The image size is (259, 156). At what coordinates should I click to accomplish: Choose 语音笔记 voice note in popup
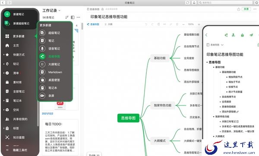pos(50,49)
